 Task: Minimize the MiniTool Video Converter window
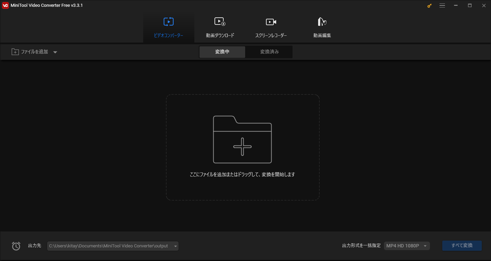click(x=456, y=5)
